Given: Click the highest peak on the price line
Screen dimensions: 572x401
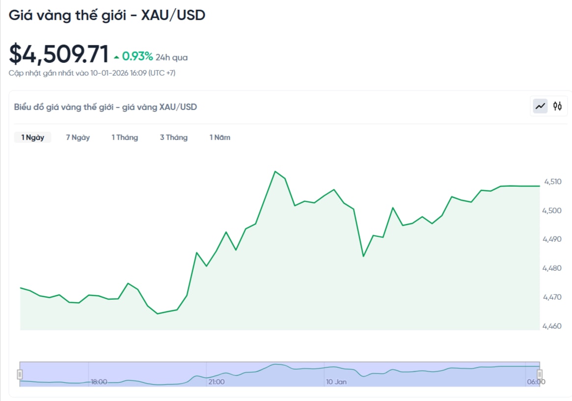Looking at the screenshot, I should [275, 172].
